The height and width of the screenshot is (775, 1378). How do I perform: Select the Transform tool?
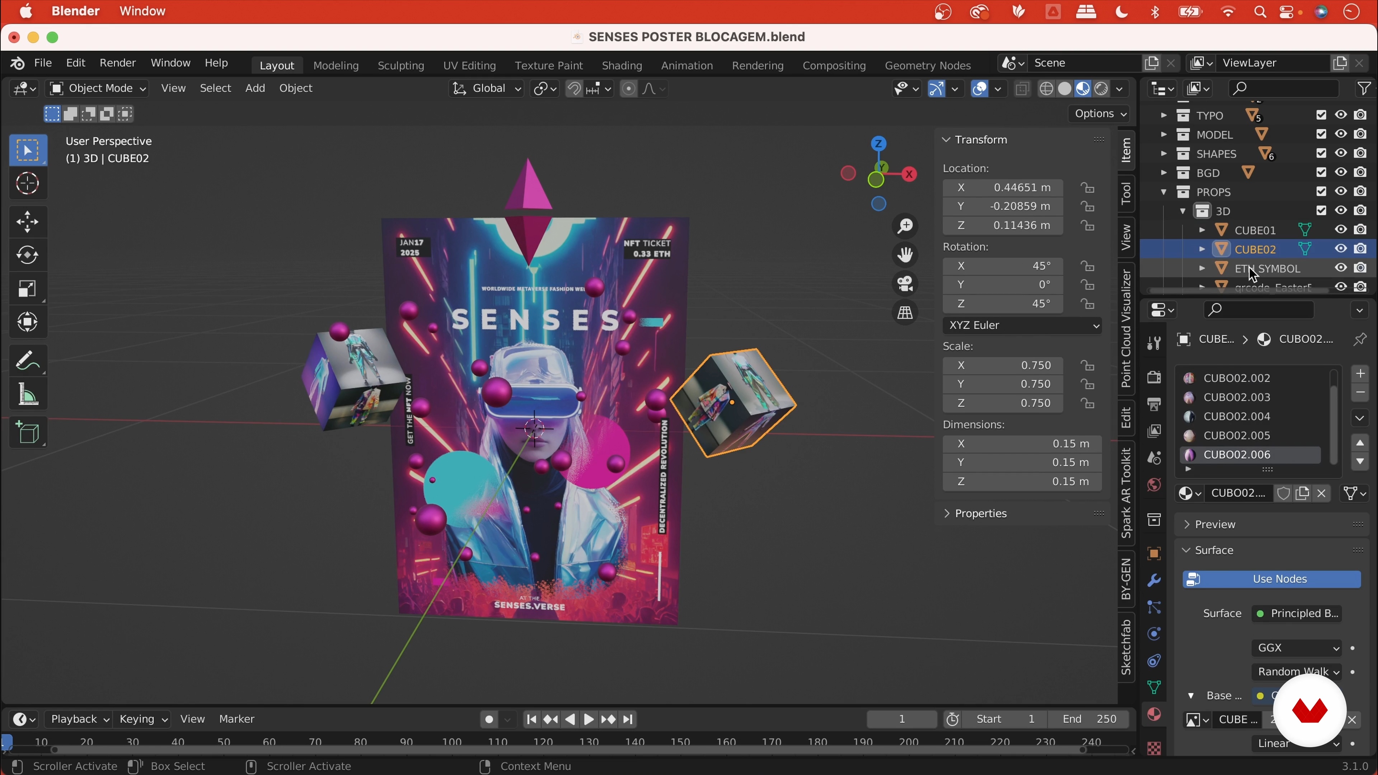pos(28,323)
